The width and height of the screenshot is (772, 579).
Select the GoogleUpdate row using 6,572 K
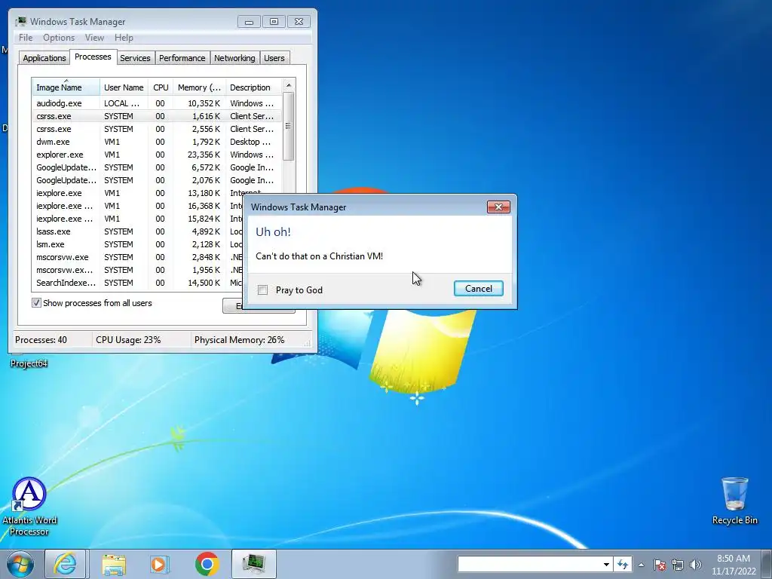(157, 167)
